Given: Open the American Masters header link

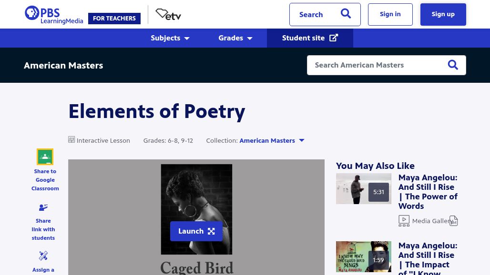Looking at the screenshot, I should pos(63,65).
